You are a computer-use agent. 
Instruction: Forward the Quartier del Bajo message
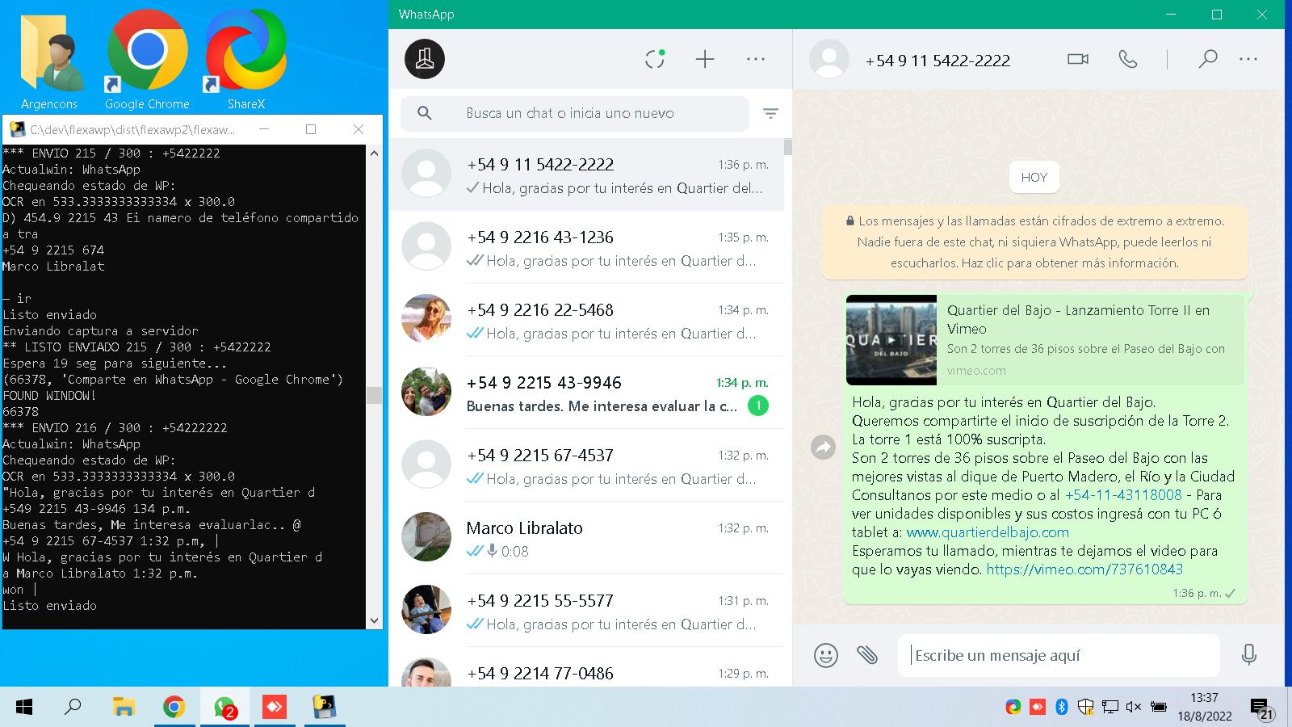coord(823,447)
